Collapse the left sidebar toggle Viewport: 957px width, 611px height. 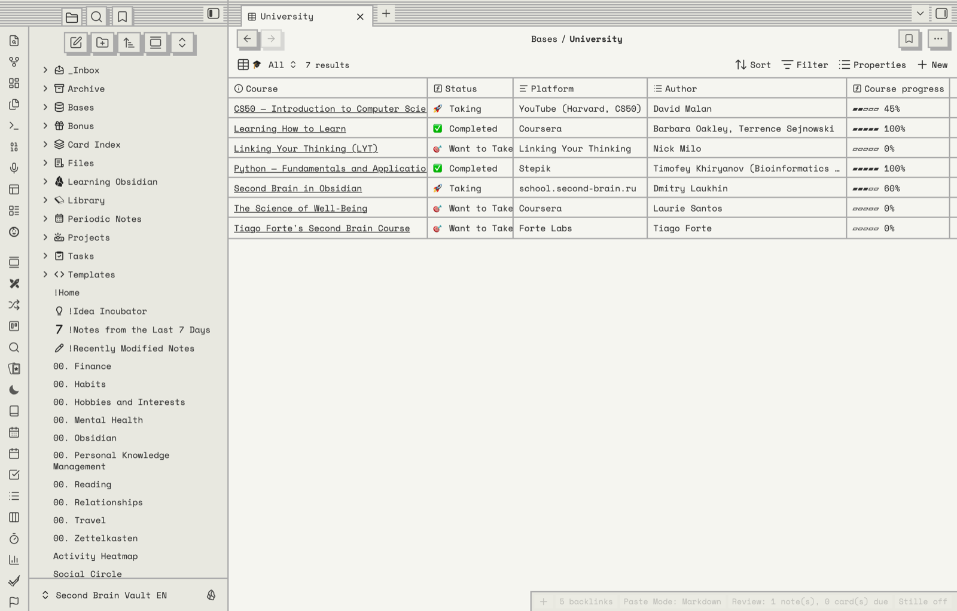214,14
